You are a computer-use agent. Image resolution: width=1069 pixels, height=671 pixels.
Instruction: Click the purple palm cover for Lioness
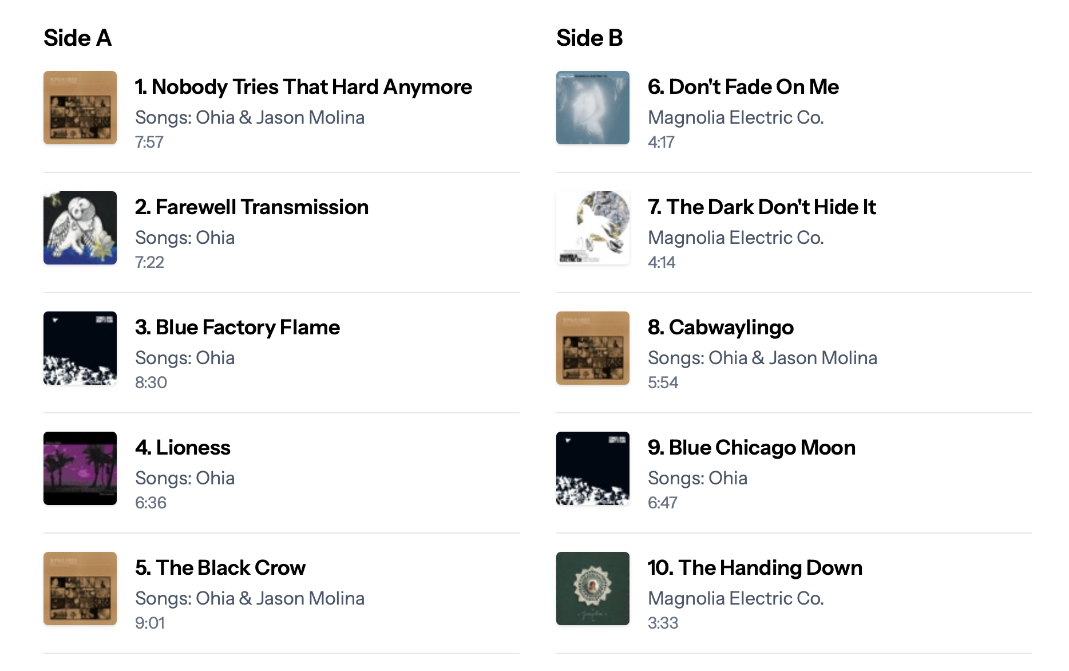pos(80,468)
